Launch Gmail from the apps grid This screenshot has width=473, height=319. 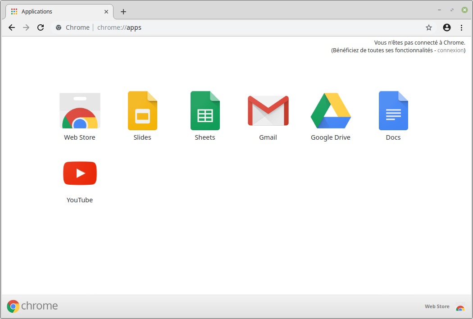tap(268, 111)
